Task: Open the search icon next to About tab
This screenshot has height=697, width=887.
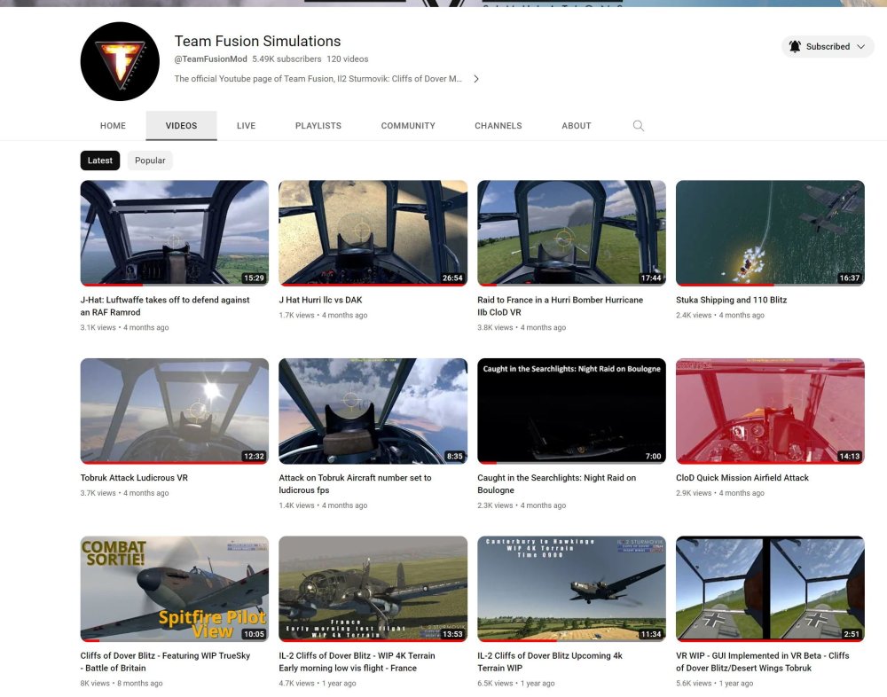Action: pos(639,126)
